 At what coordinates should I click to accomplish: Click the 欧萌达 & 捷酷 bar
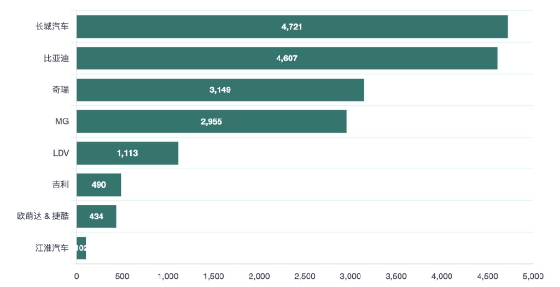pyautogui.click(x=96, y=216)
